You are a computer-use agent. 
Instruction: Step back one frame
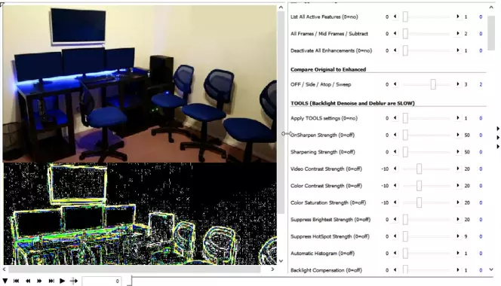pos(28,281)
